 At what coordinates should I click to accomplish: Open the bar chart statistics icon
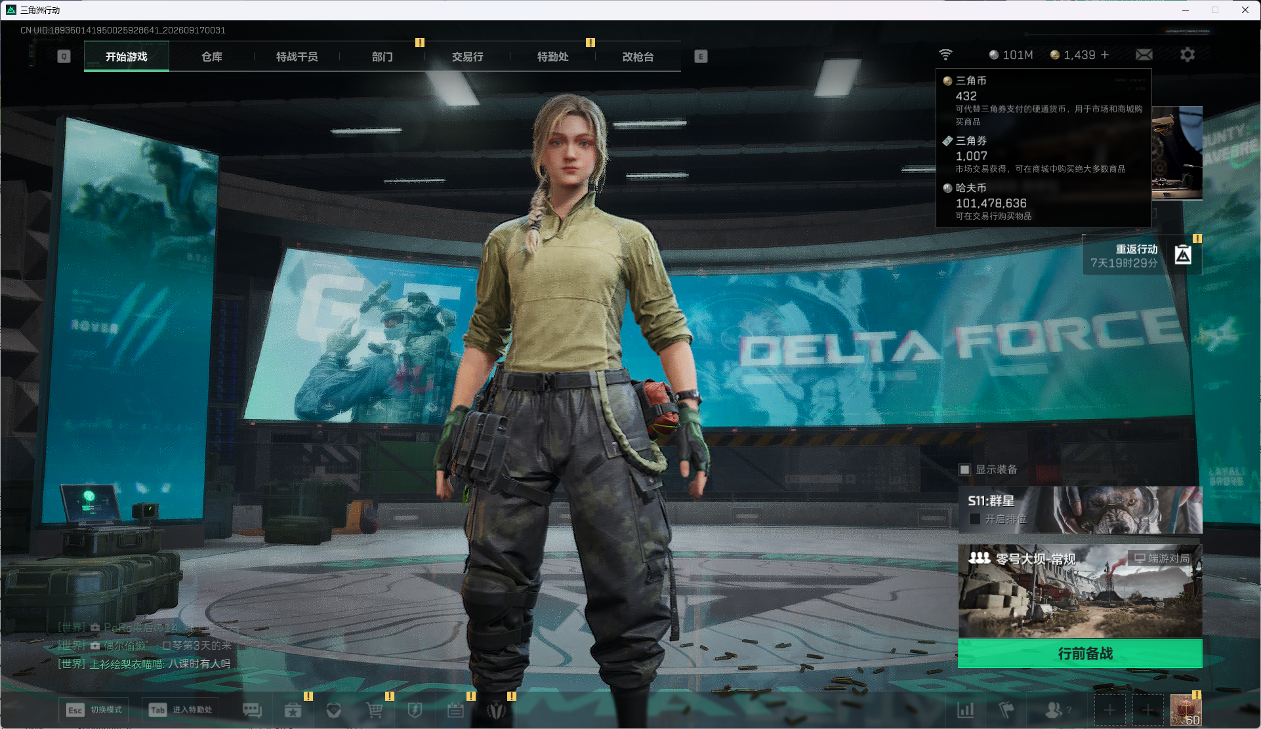point(966,710)
